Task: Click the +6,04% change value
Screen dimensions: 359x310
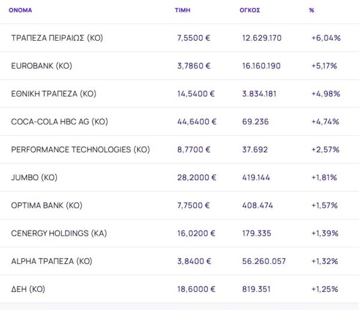Action: click(325, 38)
